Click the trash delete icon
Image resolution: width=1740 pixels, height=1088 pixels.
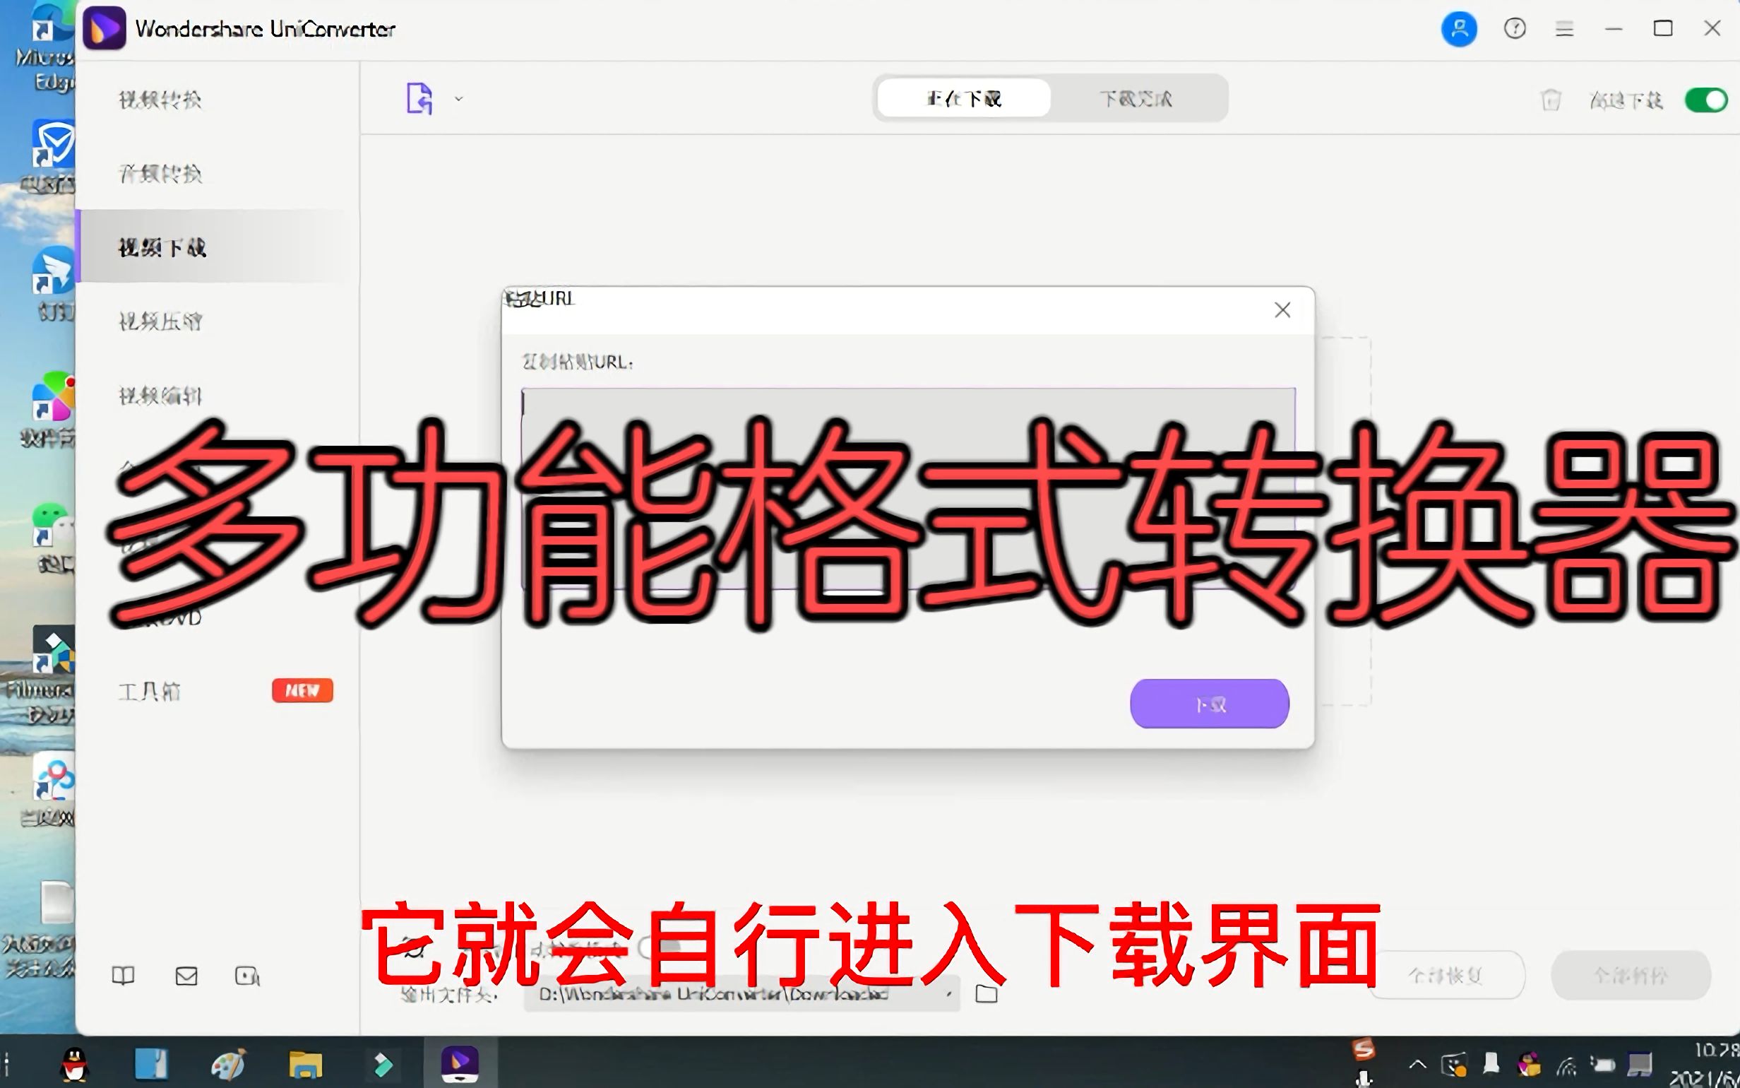coord(1551,100)
